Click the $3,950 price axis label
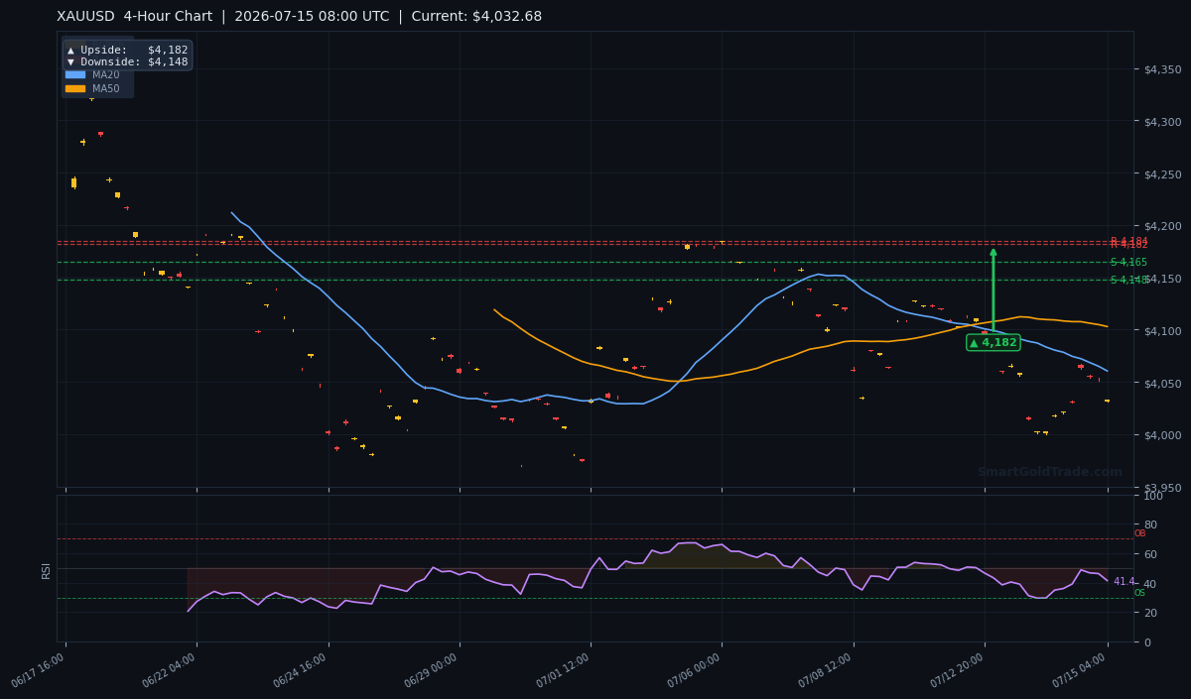The image size is (1191, 699). [1162, 488]
